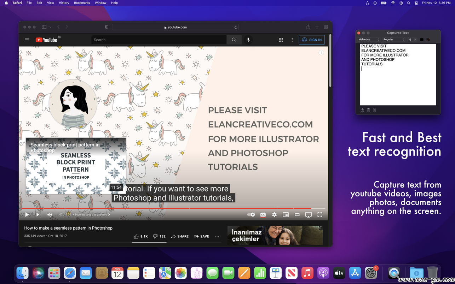Toggle Safari sidebar
The width and height of the screenshot is (455, 284).
pos(44,27)
